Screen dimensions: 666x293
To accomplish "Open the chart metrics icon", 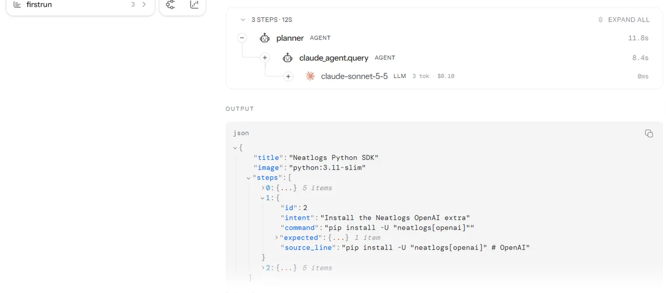I will pos(194,5).
